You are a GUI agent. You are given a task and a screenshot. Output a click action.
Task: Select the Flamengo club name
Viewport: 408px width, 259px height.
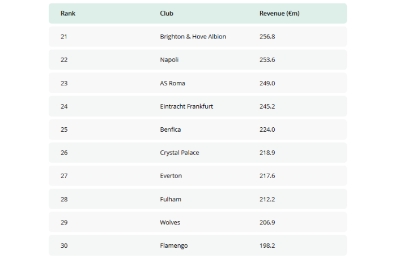point(174,245)
